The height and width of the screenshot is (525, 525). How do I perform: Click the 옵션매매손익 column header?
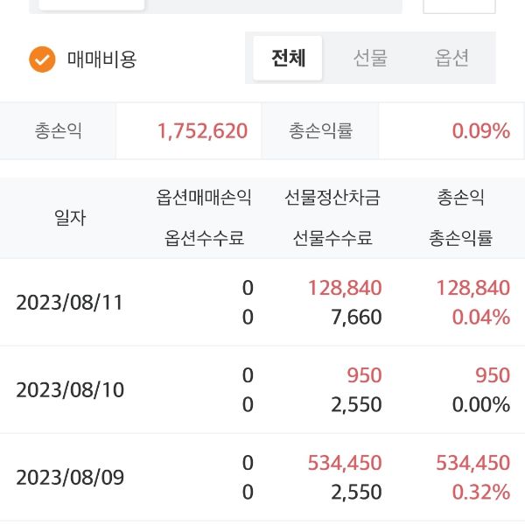pos(204,198)
